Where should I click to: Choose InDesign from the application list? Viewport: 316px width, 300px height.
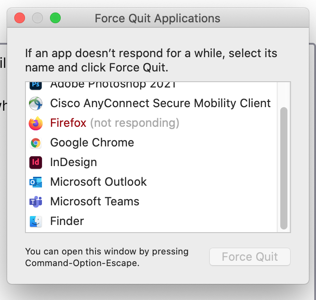[151, 162]
